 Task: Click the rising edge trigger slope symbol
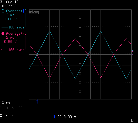tap(38, 117)
